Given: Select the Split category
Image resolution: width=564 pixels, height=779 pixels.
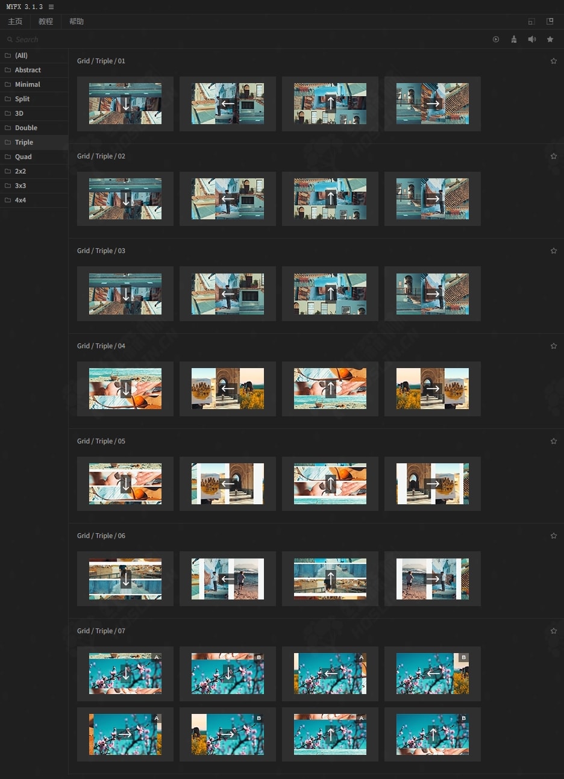Looking at the screenshot, I should (x=34, y=99).
